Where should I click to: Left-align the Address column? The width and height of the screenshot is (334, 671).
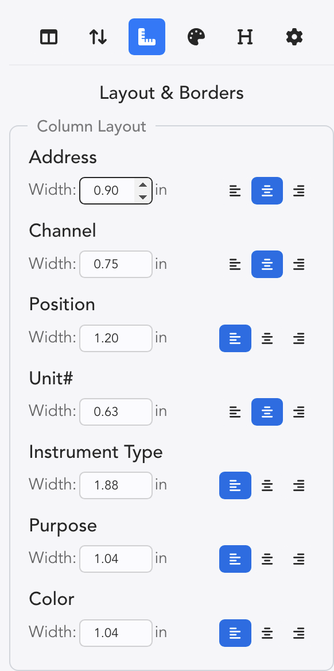tap(235, 191)
